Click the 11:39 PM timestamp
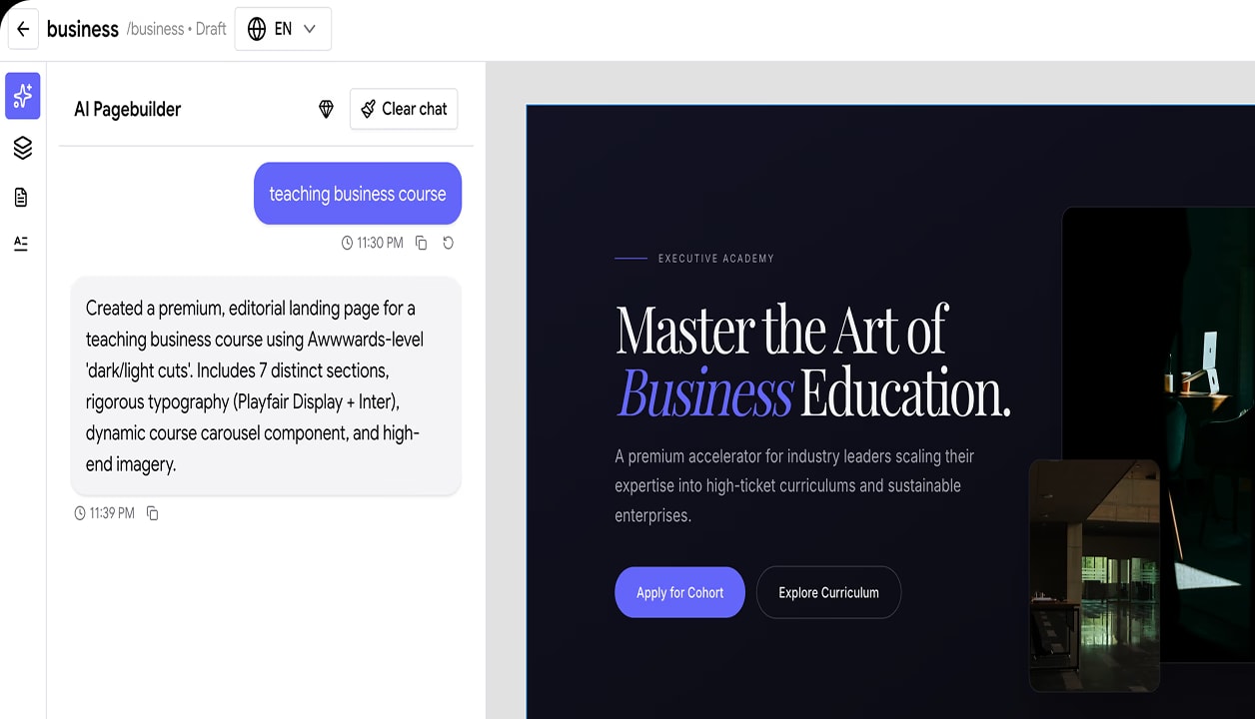The height and width of the screenshot is (719, 1255). coord(104,513)
